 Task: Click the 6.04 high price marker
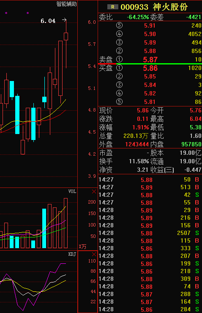point(48,21)
